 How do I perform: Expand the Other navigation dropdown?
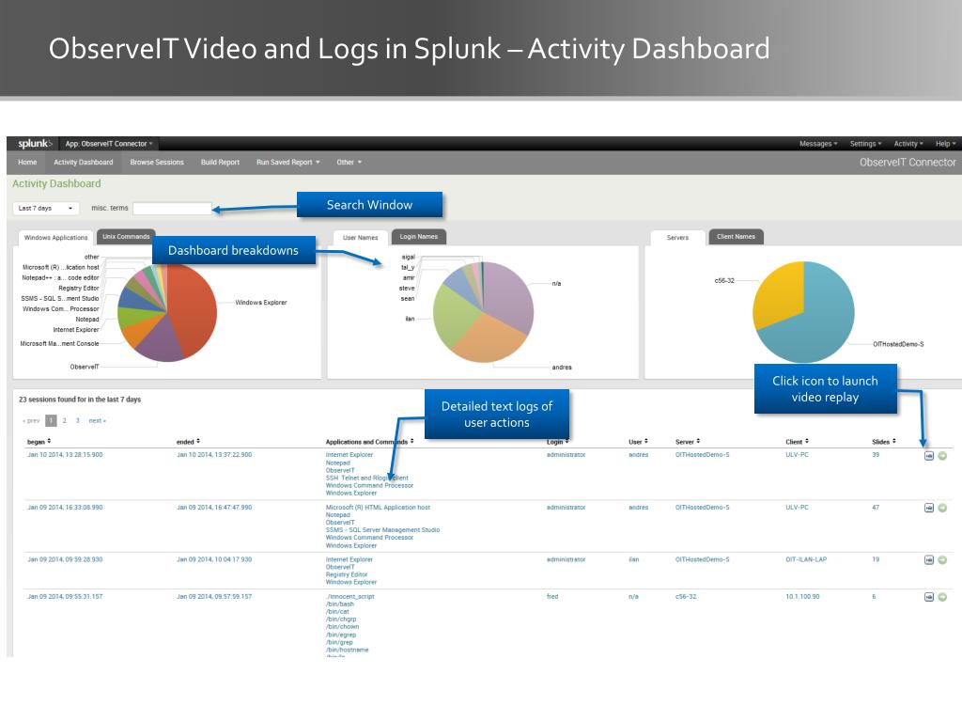(x=349, y=163)
